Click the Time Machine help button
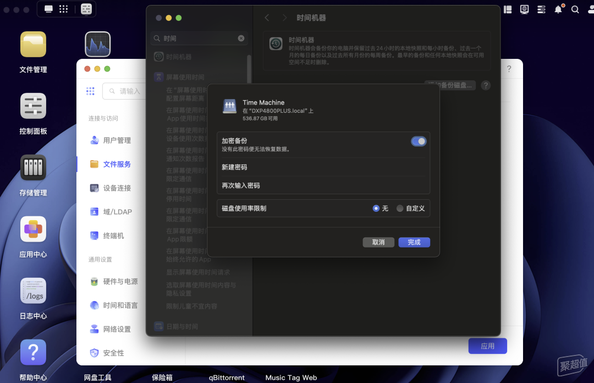The image size is (594, 383). tap(486, 85)
